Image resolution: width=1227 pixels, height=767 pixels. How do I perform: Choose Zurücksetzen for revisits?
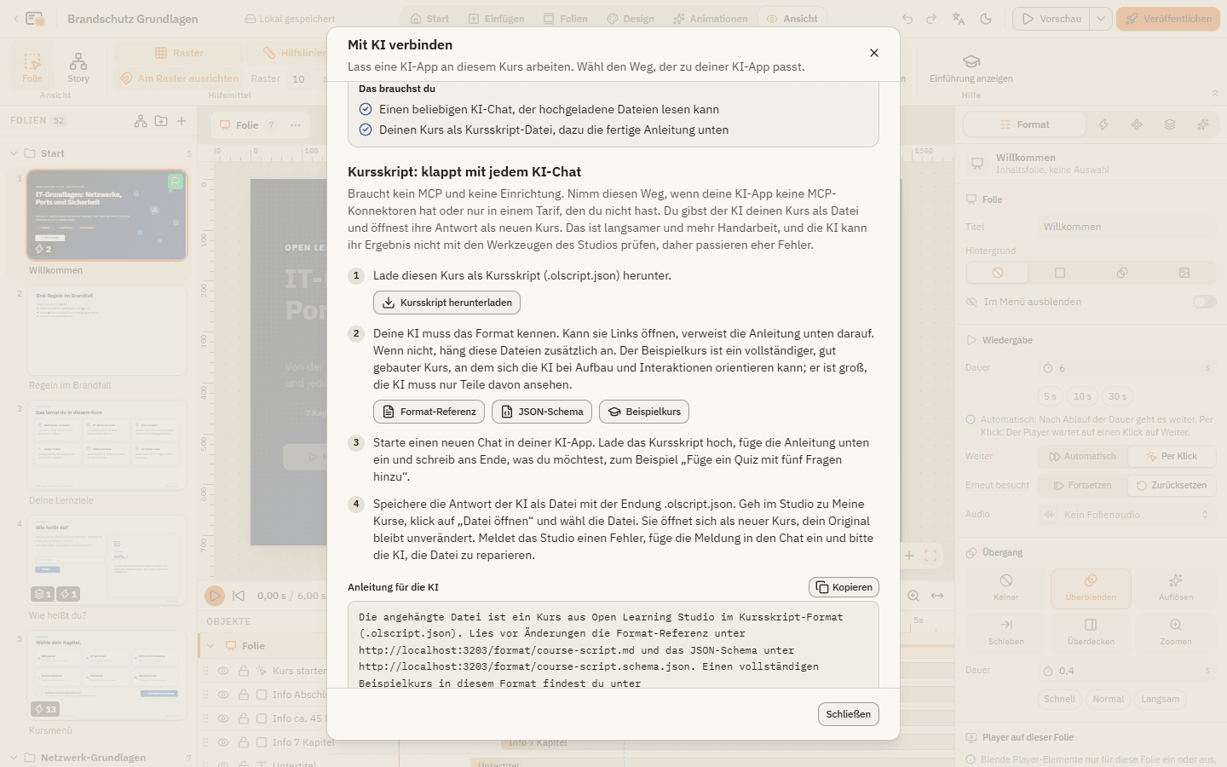click(1172, 486)
